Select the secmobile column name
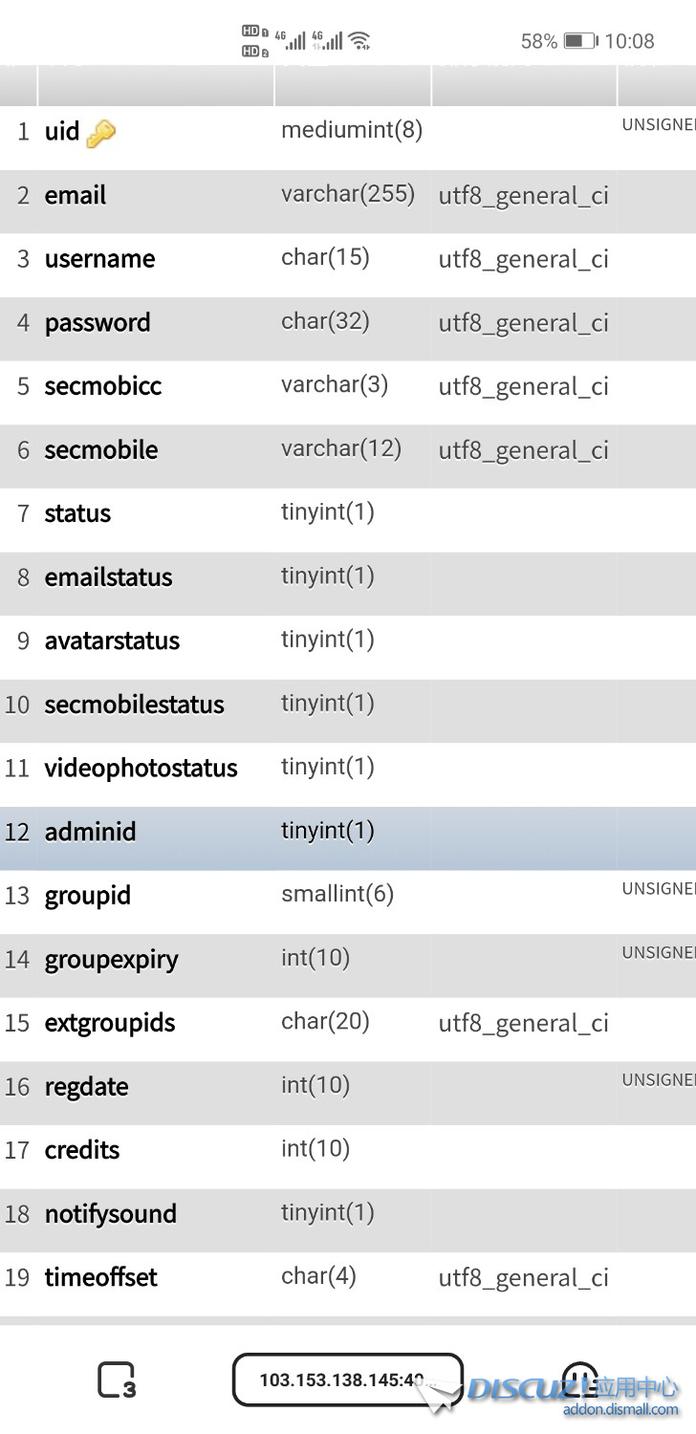 click(x=101, y=449)
